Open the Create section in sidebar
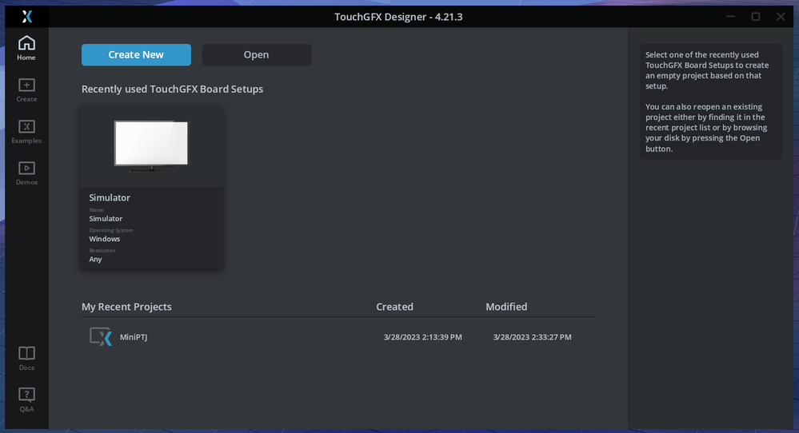The height and width of the screenshot is (433, 799). click(26, 90)
